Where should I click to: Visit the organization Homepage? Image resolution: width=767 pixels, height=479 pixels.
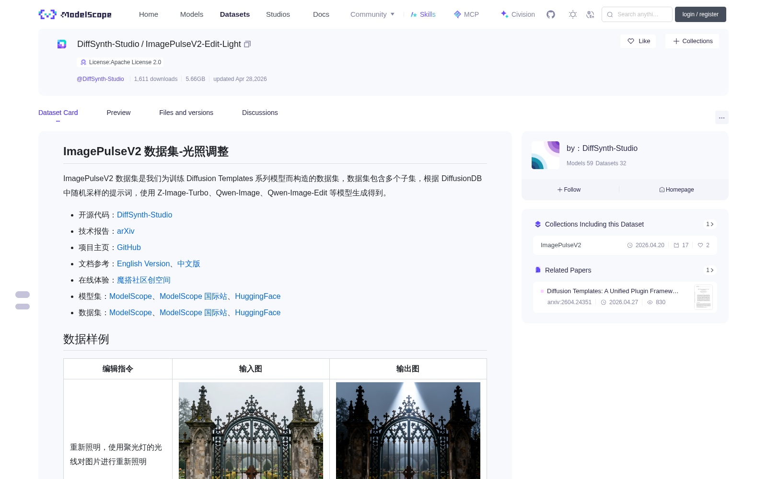point(676,190)
